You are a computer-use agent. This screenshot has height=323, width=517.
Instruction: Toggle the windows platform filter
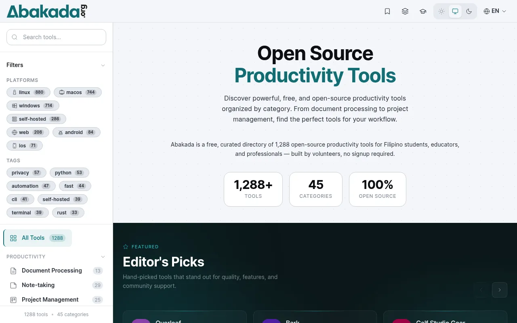point(33,106)
